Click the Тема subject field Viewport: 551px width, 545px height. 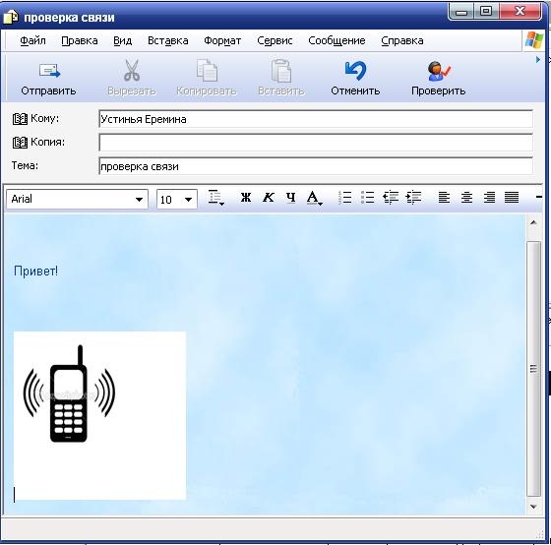coord(316,166)
